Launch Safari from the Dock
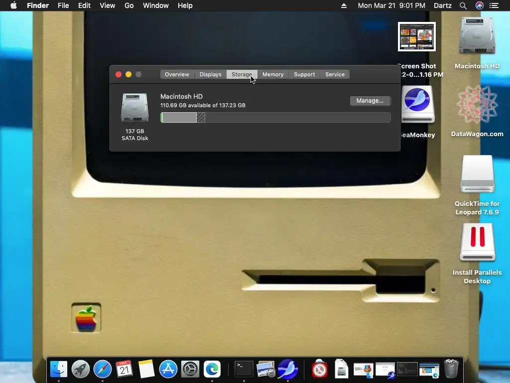 point(103,369)
